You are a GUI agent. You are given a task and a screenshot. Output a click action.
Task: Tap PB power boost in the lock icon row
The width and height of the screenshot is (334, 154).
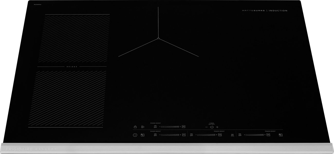tap(183, 127)
